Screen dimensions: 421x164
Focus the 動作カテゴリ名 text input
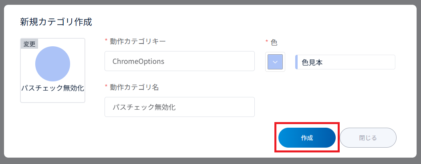click(x=179, y=107)
